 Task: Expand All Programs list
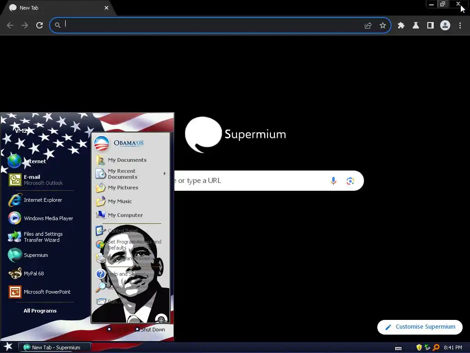(40, 311)
